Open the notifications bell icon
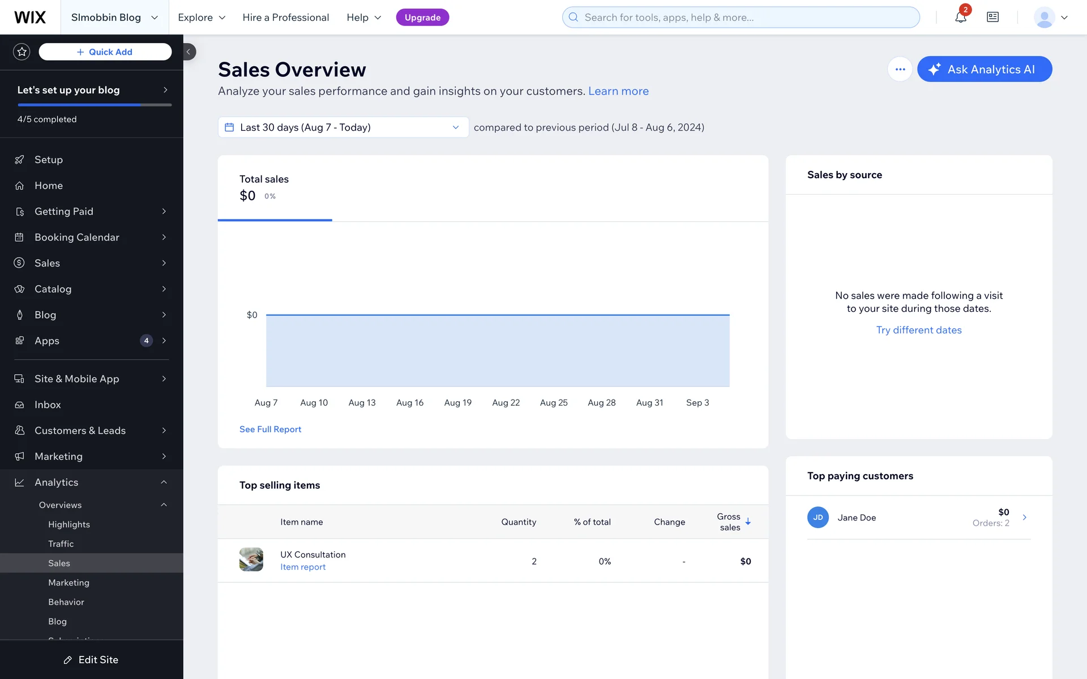Viewport: 1087px width, 679px height. 960,17
